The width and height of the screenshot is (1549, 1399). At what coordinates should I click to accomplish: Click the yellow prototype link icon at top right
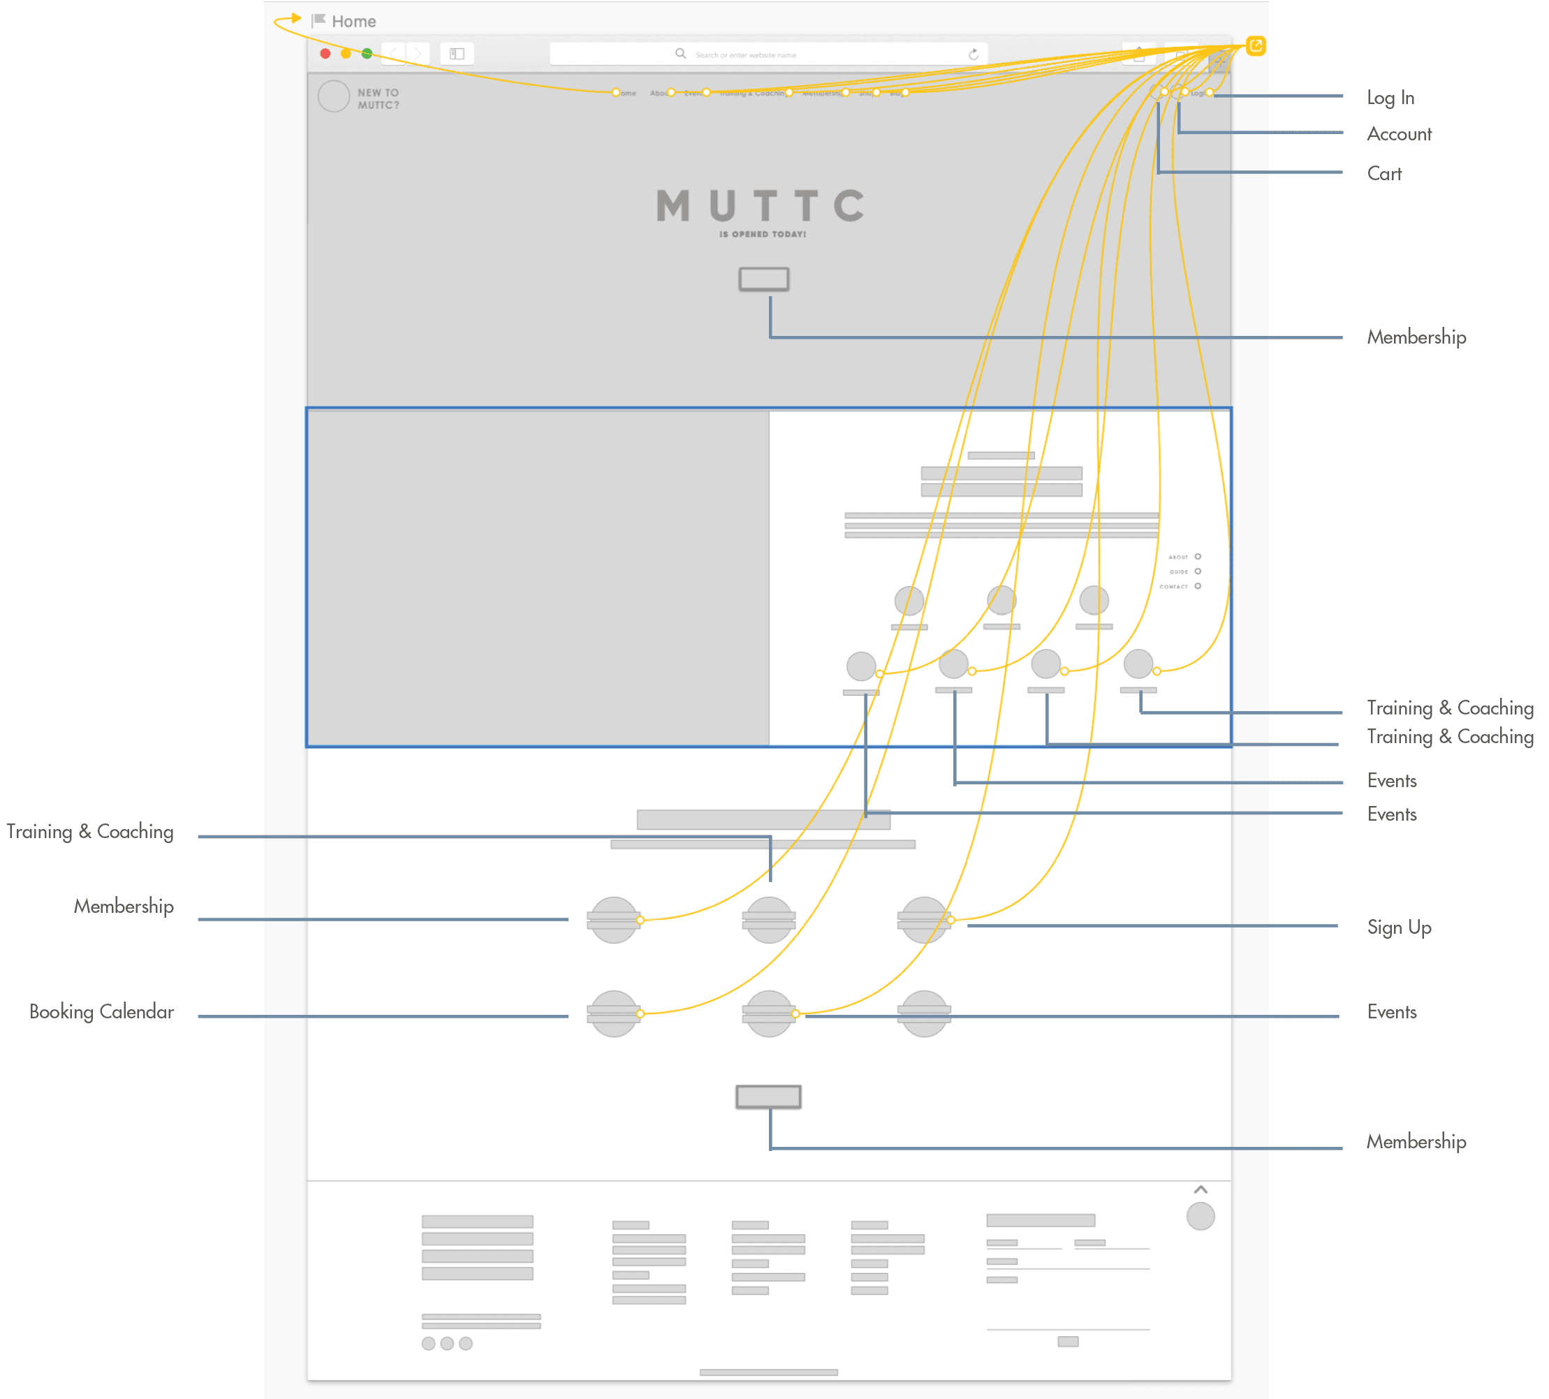(x=1255, y=46)
